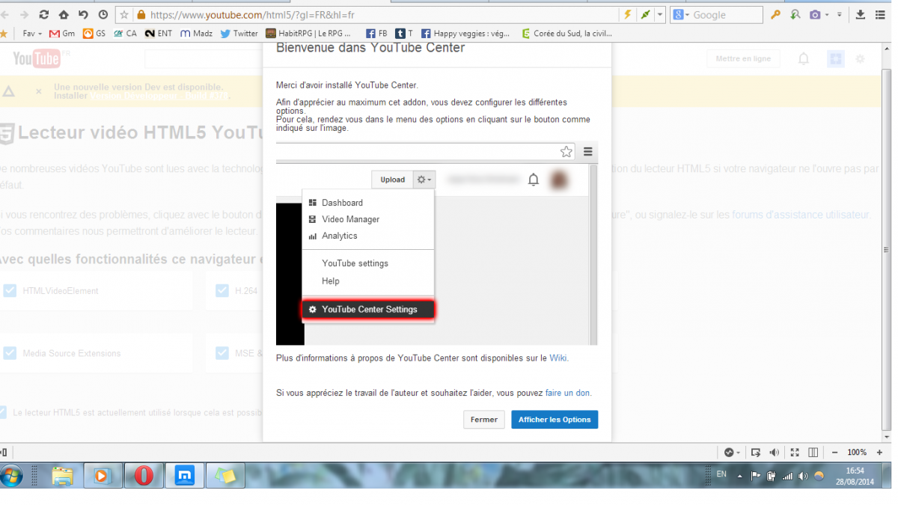This screenshot has height=505, width=898.
Task: Open the Corée du Sud bookmark
Action: pyautogui.click(x=566, y=34)
